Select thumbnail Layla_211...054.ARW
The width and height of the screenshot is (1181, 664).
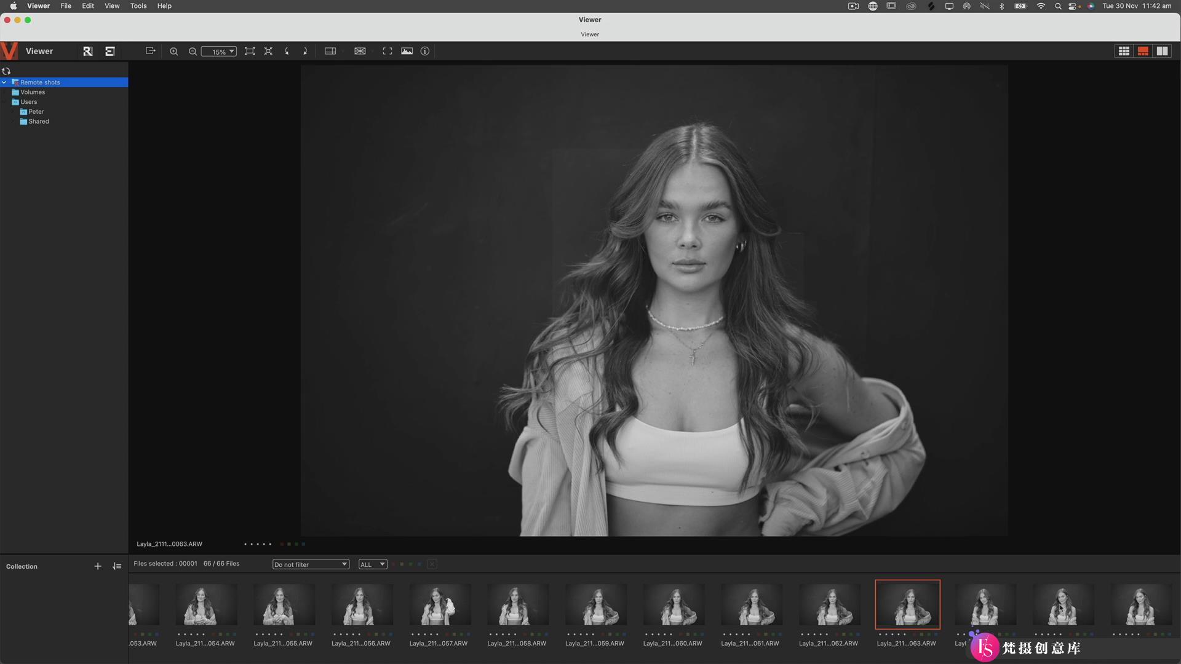point(206,605)
